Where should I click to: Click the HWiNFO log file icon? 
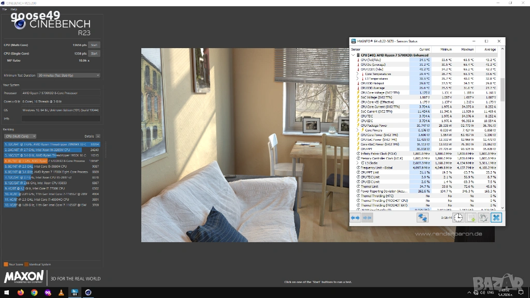pos(471,218)
